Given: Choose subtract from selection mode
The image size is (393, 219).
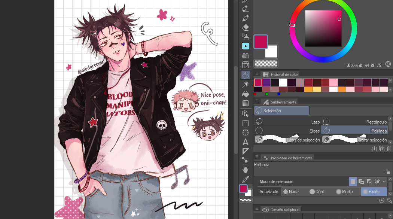Looking at the screenshot, I should coord(369,182).
